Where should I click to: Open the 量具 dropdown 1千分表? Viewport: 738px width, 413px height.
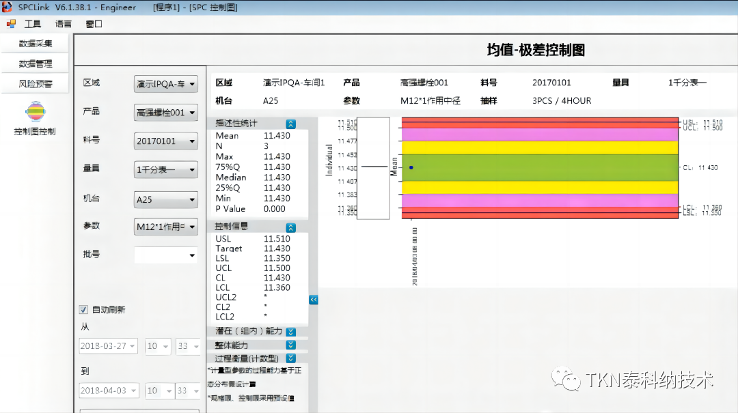click(165, 170)
